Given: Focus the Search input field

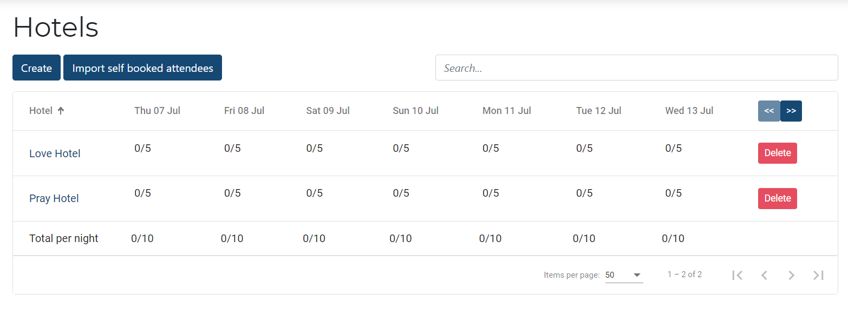Looking at the screenshot, I should pos(636,68).
